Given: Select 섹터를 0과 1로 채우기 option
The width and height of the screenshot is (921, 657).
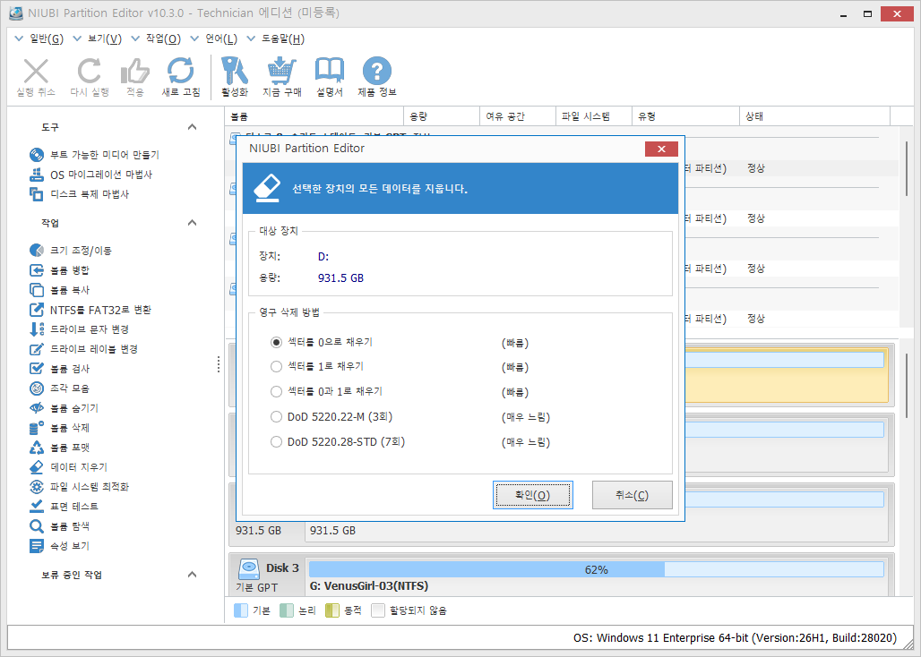Looking at the screenshot, I should 276,391.
